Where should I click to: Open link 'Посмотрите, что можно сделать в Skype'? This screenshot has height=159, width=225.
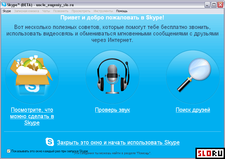(32, 116)
